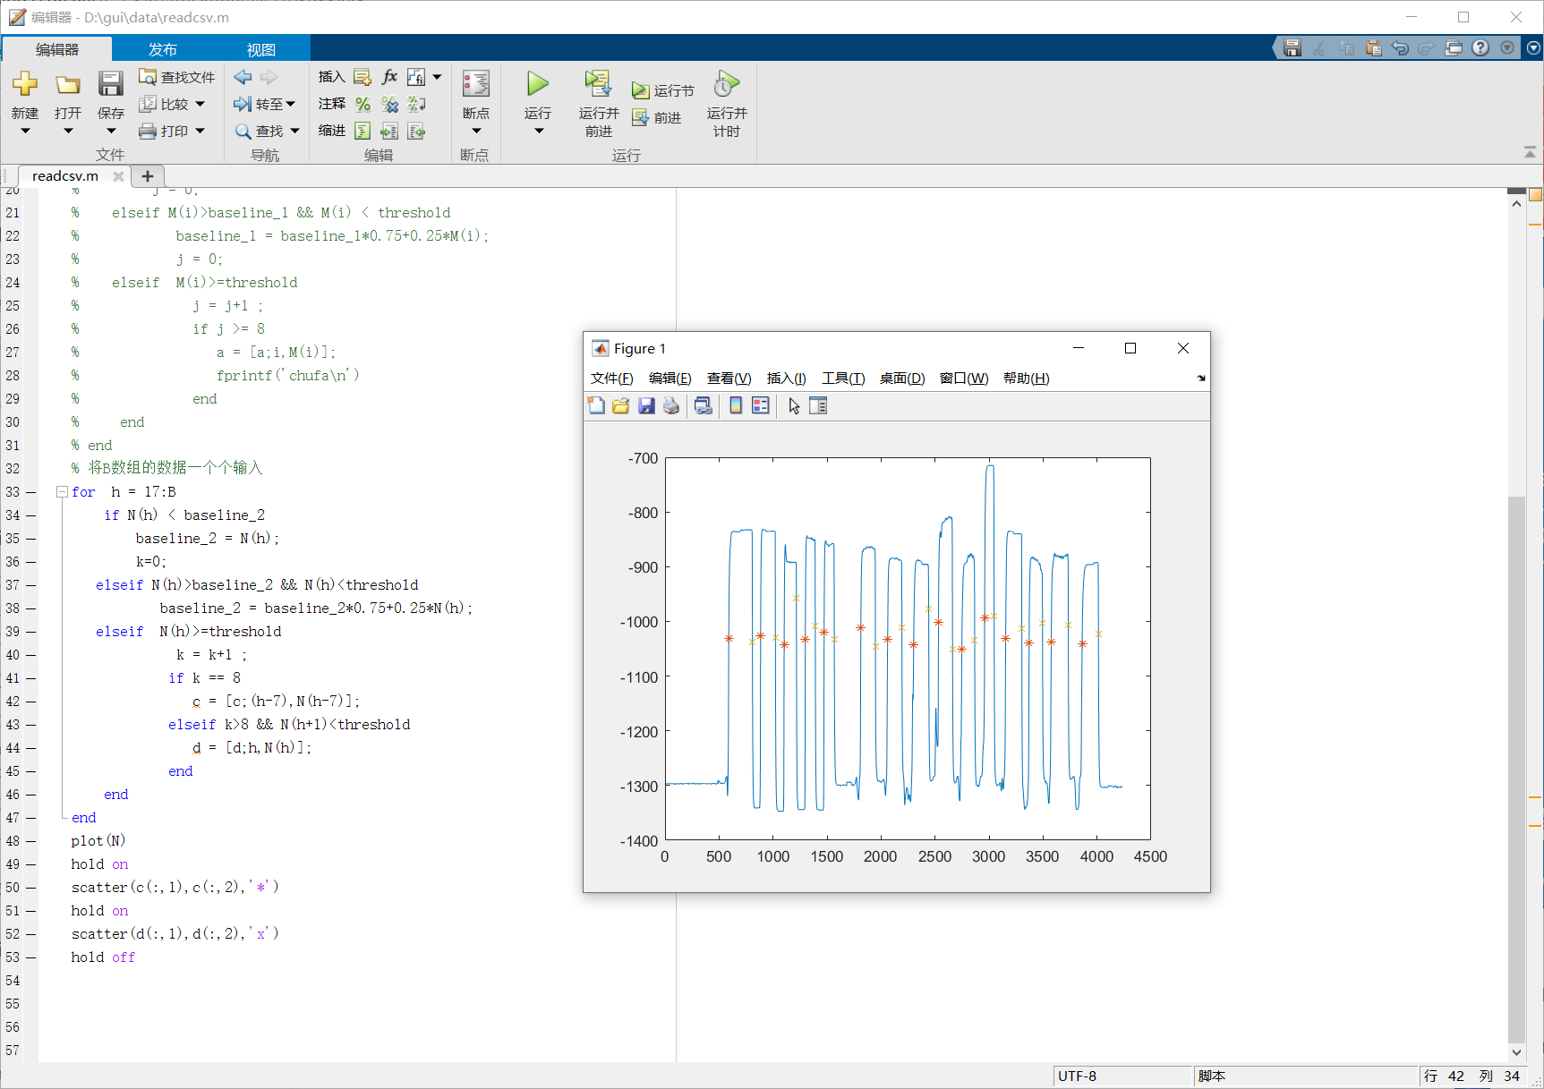Image resolution: width=1544 pixels, height=1089 pixels.
Task: Select the readcsv.m file tab
Action: tap(65, 176)
